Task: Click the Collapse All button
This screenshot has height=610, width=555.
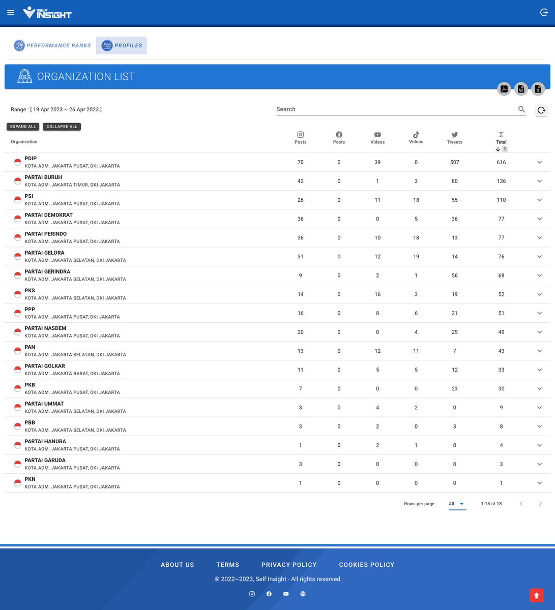Action: click(x=62, y=127)
